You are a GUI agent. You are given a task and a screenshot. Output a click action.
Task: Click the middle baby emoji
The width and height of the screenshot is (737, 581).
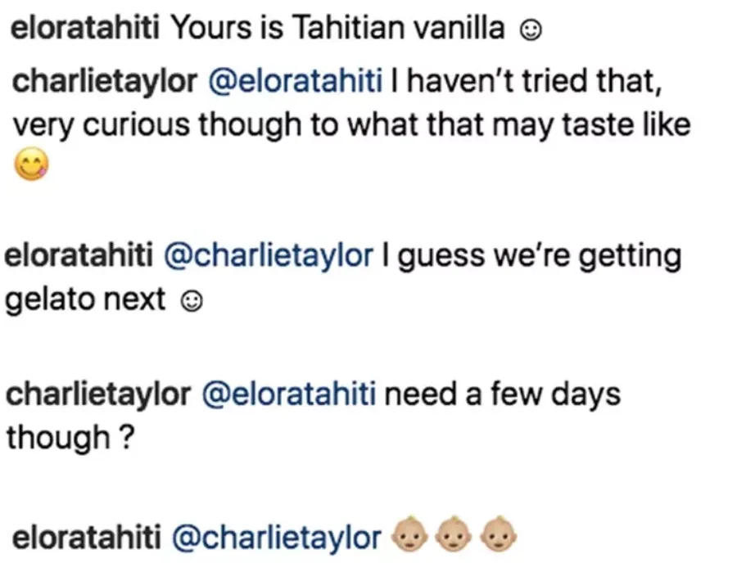pyautogui.click(x=454, y=534)
